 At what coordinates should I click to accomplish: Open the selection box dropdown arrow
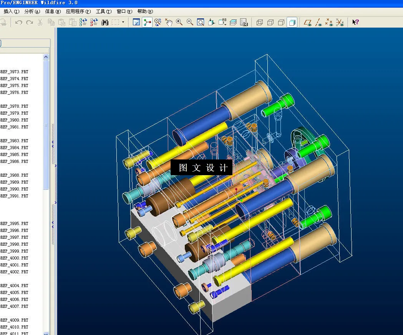click(x=123, y=22)
